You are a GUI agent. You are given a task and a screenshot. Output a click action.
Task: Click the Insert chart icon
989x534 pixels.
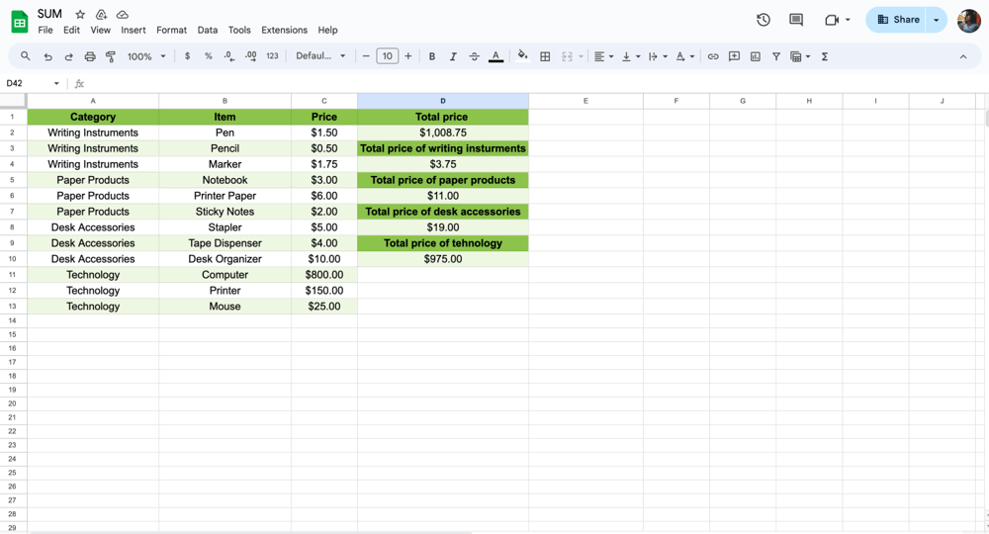(x=756, y=56)
